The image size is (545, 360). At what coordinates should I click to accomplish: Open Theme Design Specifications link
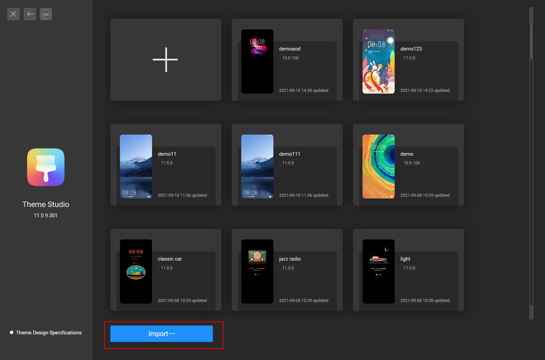(49, 333)
